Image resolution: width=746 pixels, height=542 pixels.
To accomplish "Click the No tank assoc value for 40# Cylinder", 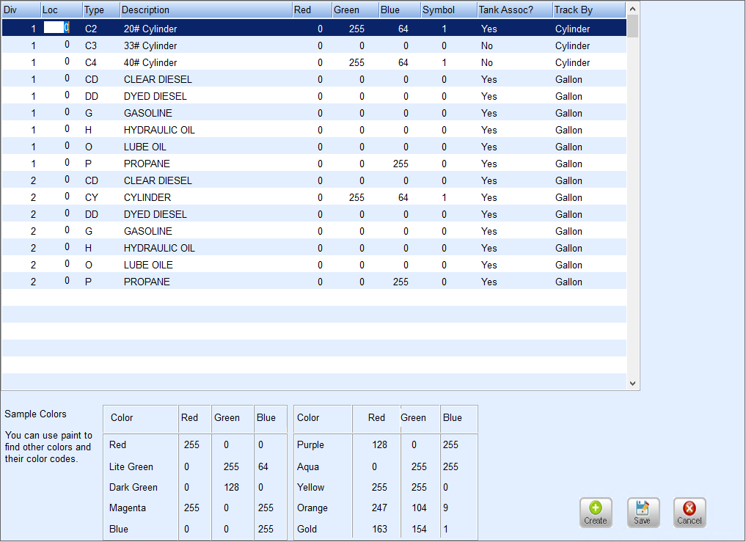I will [487, 63].
